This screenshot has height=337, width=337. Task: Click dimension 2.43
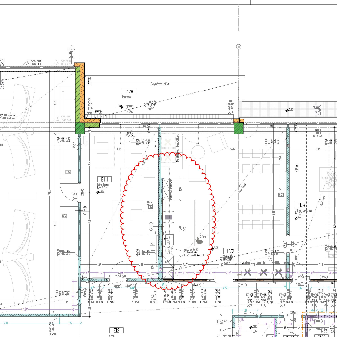click(321, 265)
